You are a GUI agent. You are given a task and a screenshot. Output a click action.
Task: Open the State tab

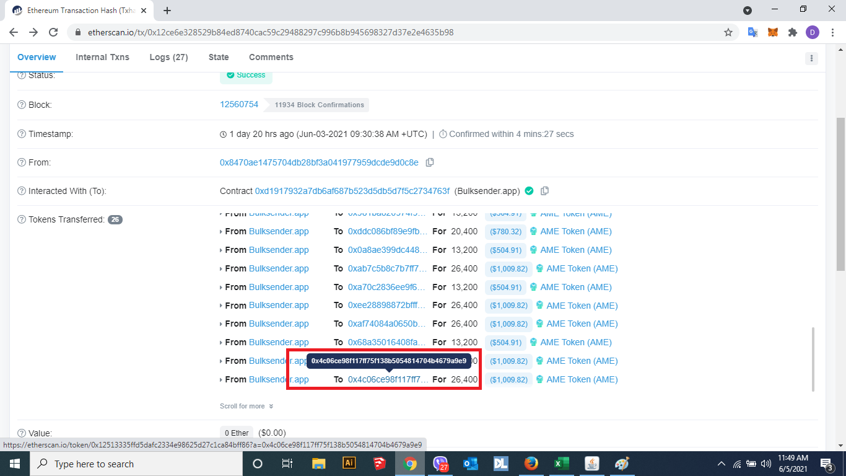[219, 57]
